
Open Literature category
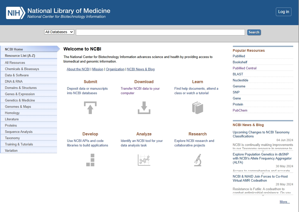tap(29, 119)
